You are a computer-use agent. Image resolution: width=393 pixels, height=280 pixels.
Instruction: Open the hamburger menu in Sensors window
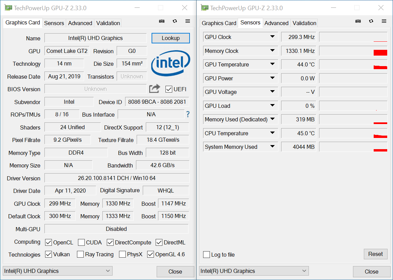pyautogui.click(x=384, y=21)
